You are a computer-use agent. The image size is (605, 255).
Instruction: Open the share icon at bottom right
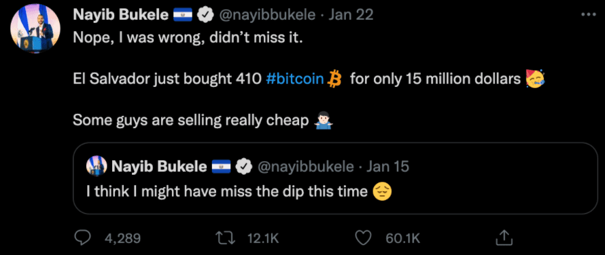pyautogui.click(x=504, y=238)
